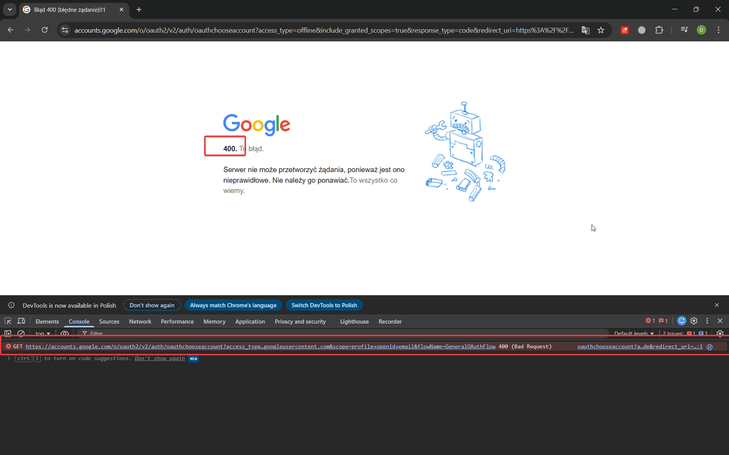The width and height of the screenshot is (729, 455).
Task: Open DevTools settings gear
Action: [x=694, y=321]
